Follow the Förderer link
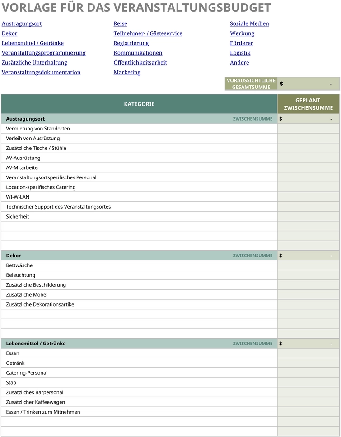341x437 pixels. [x=242, y=43]
